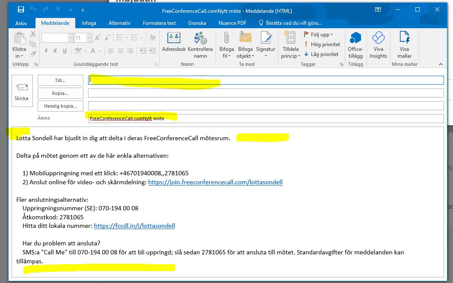Viewport: 453px width, 283px height.
Task: Open the Följ upp flag menu
Action: (x=318, y=35)
